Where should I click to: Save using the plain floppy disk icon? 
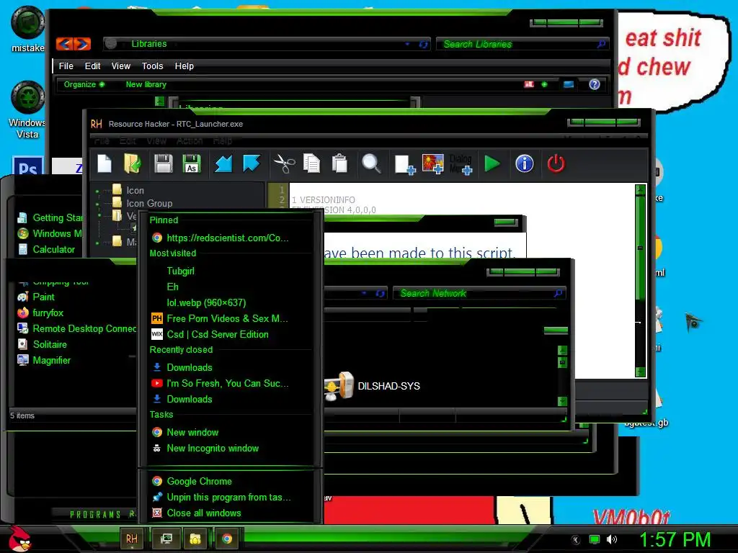point(164,163)
